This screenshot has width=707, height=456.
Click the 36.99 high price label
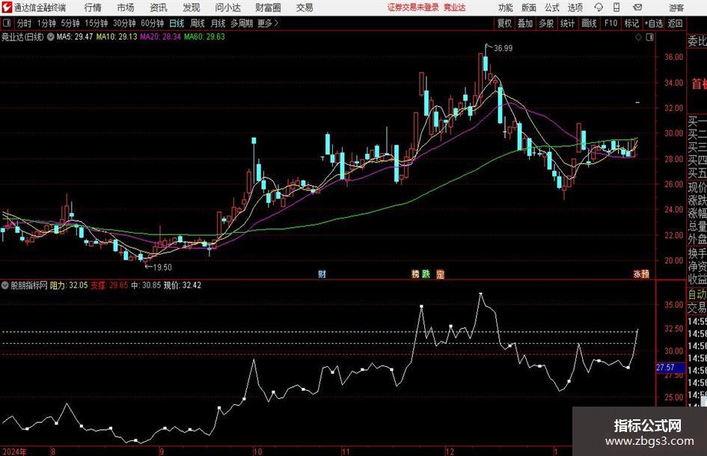(503, 49)
